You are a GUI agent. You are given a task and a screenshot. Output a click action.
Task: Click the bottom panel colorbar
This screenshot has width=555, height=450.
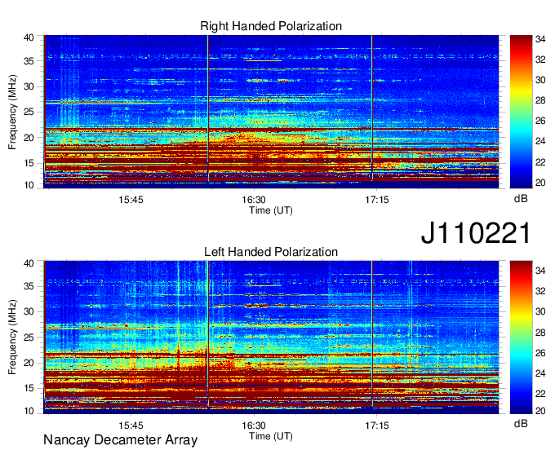pyautogui.click(x=521, y=337)
